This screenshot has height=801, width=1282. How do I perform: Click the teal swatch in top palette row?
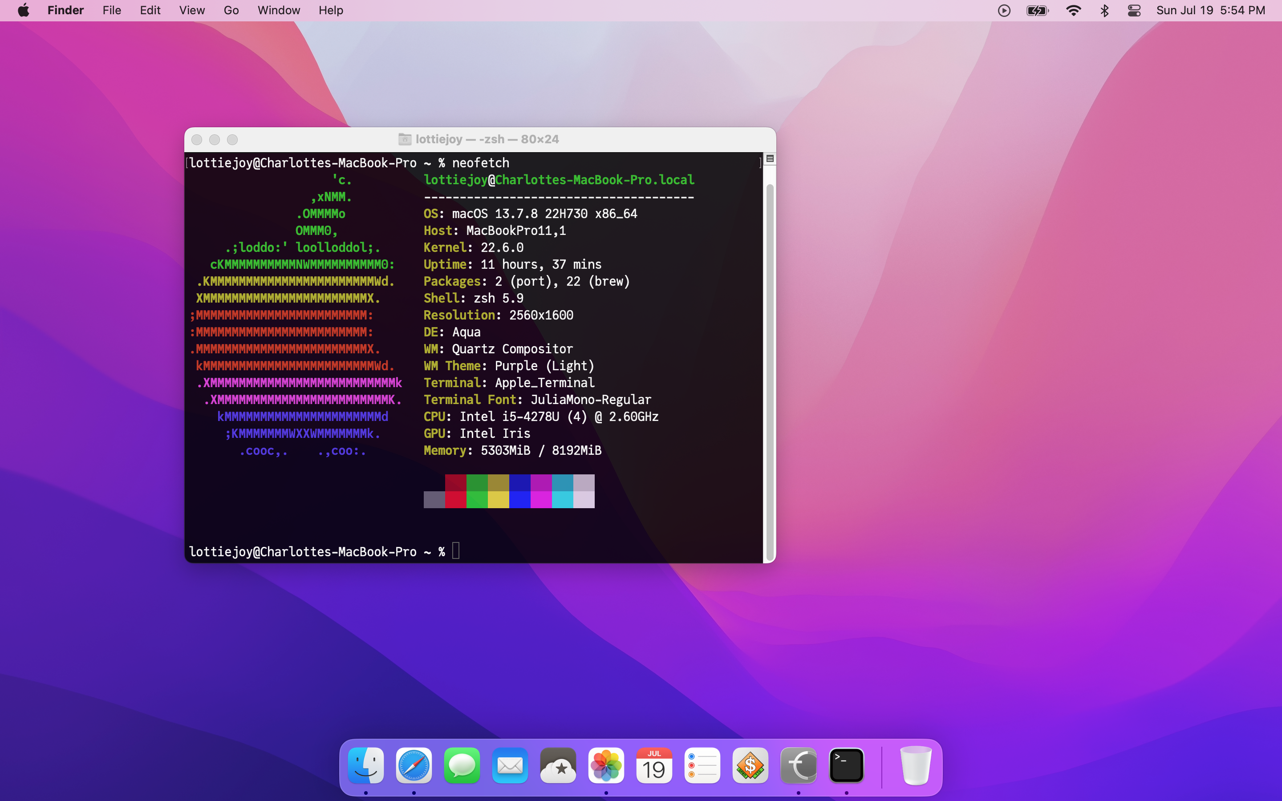[x=563, y=483]
